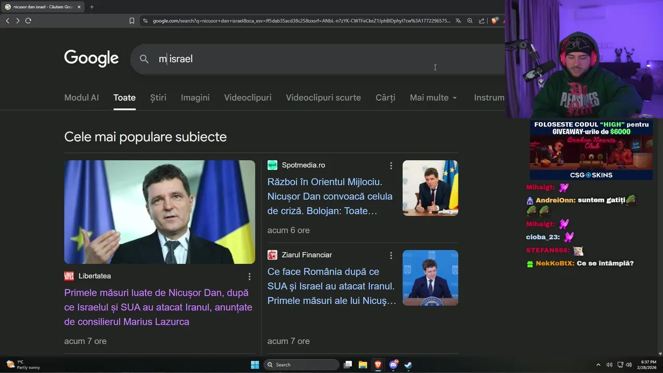
Task: Click the browser address bar URL
Action: click(x=301, y=21)
